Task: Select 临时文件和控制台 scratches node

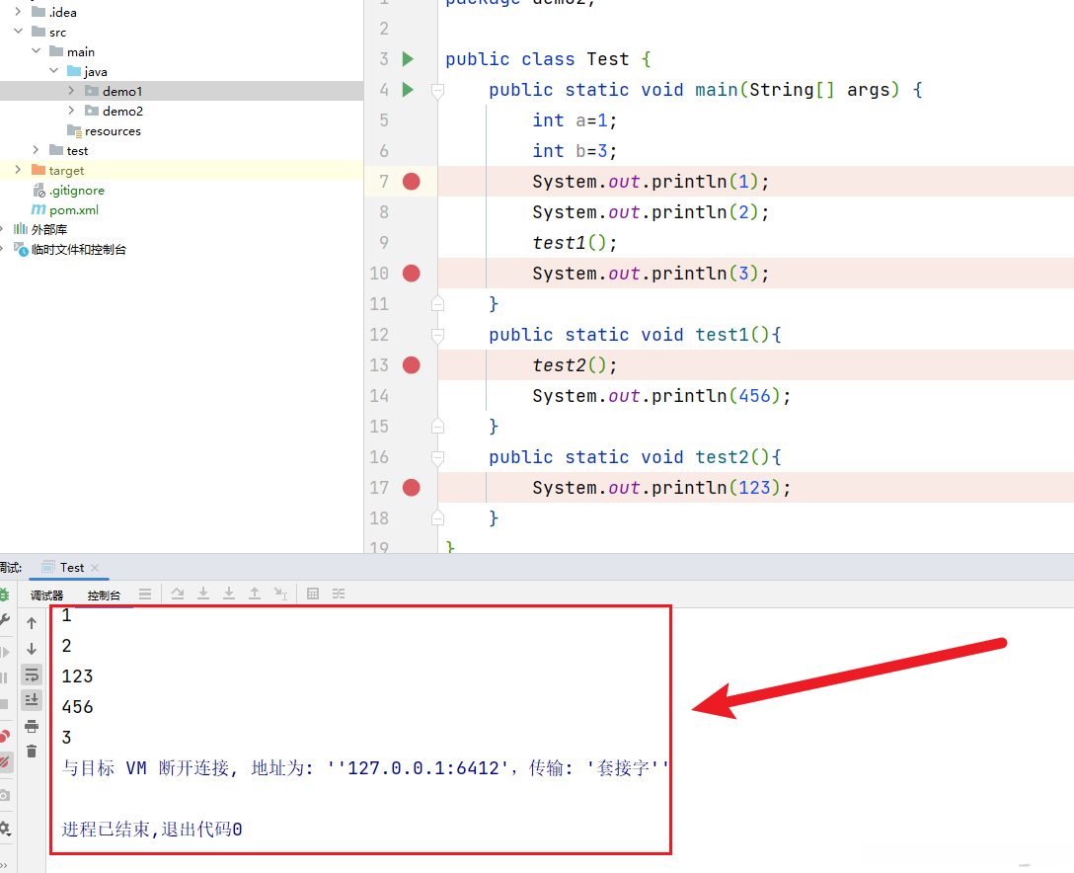Action: coord(79,250)
